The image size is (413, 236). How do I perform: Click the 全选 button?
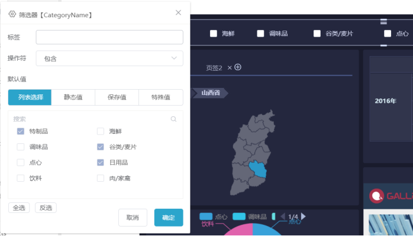19,208
